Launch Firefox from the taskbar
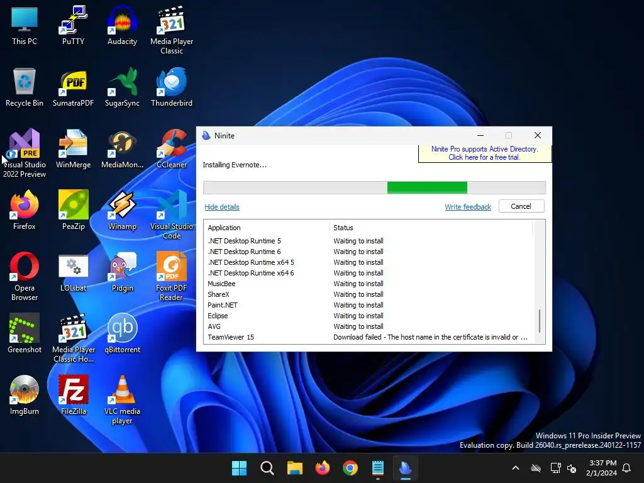Viewport: 644px width, 483px height. (323, 468)
